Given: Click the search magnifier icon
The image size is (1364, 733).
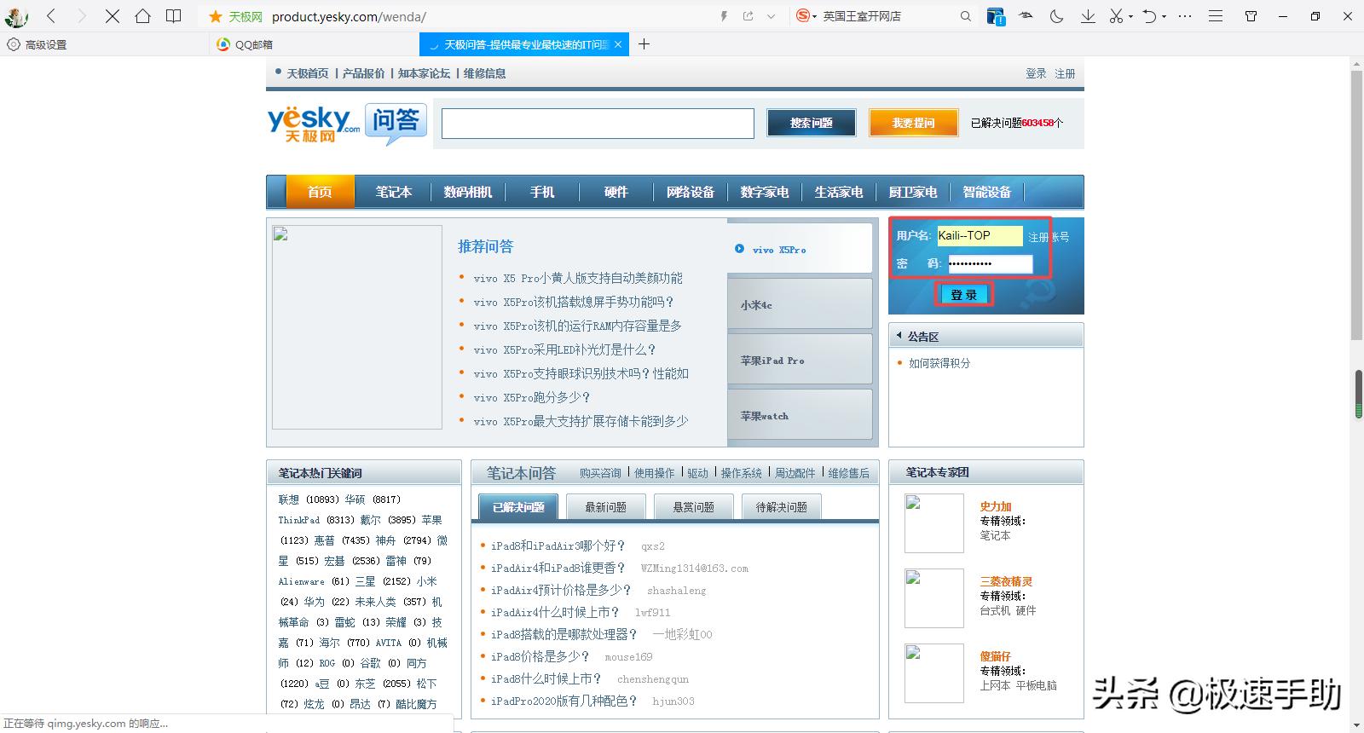Looking at the screenshot, I should [966, 16].
